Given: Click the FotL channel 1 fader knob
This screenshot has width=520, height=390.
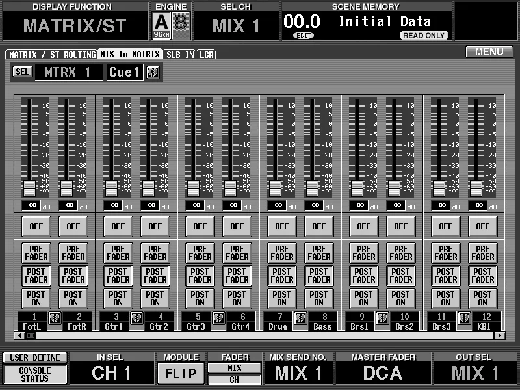Looking at the screenshot, I should pos(29,188).
